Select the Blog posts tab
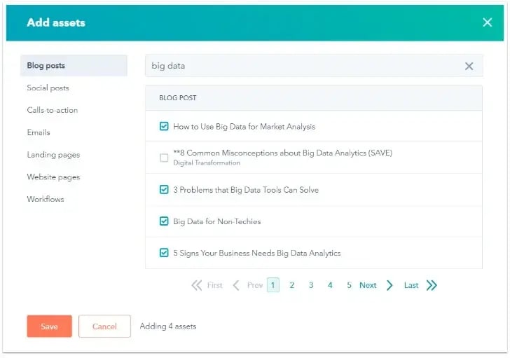This screenshot has height=358, width=510. click(74, 65)
